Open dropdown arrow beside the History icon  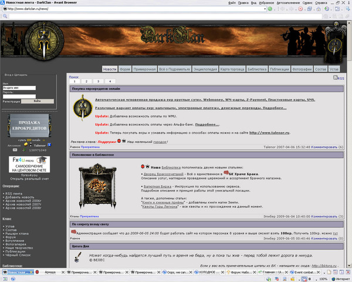(331, 9)
